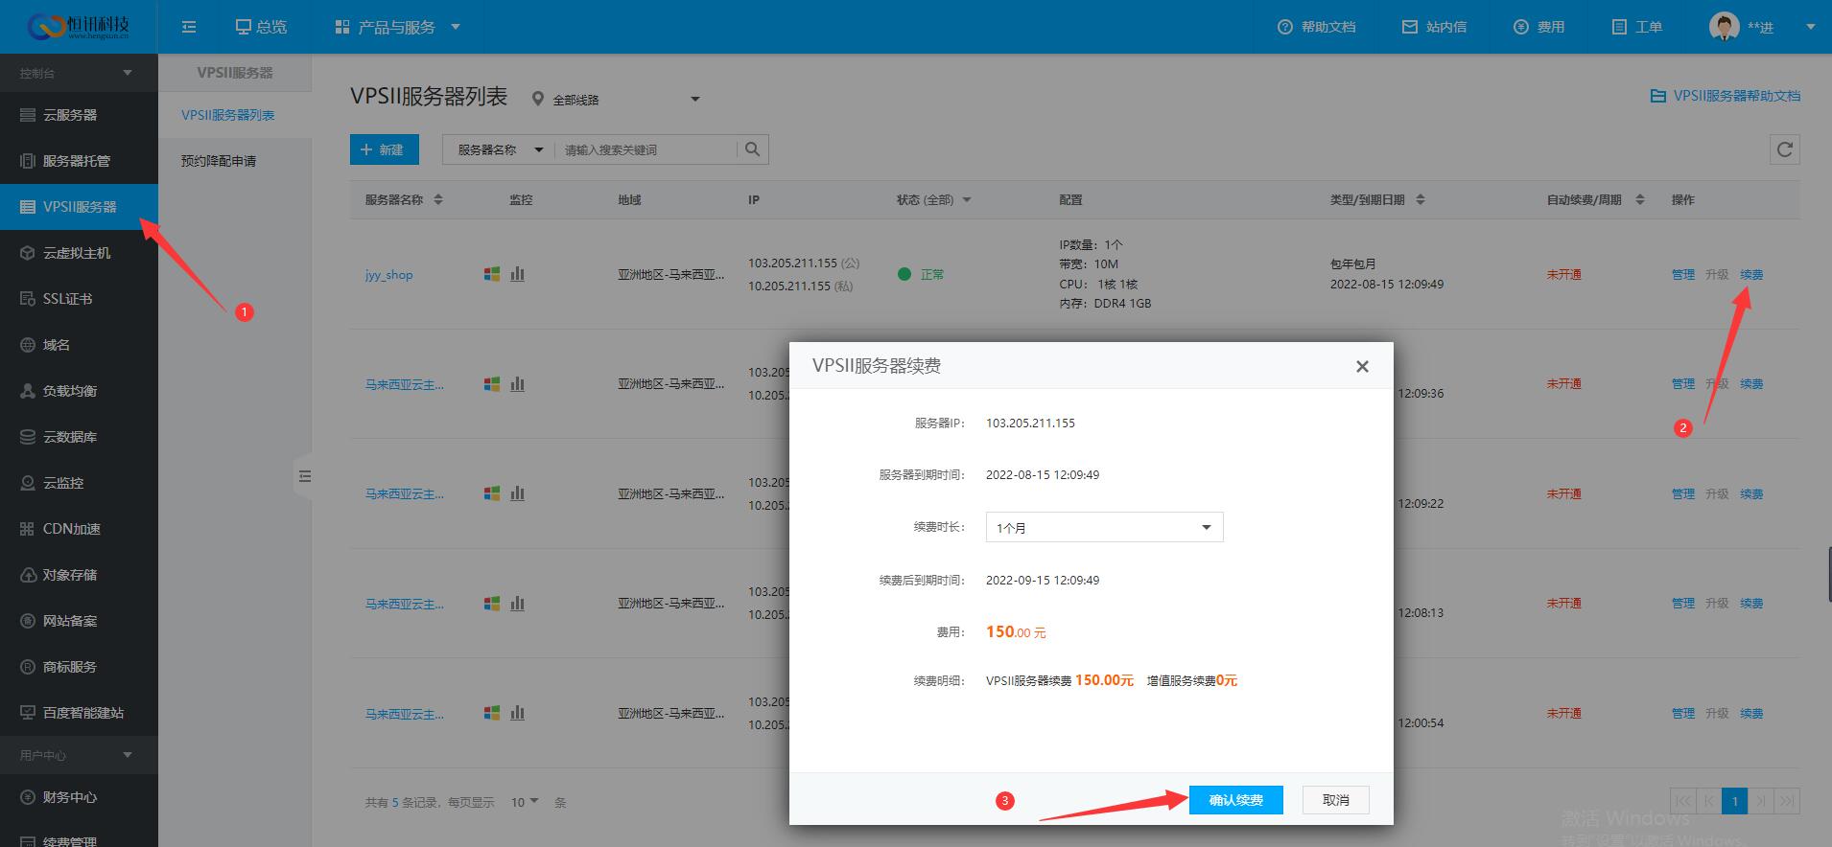Switch to 预约降配申请 tab

pos(219,161)
